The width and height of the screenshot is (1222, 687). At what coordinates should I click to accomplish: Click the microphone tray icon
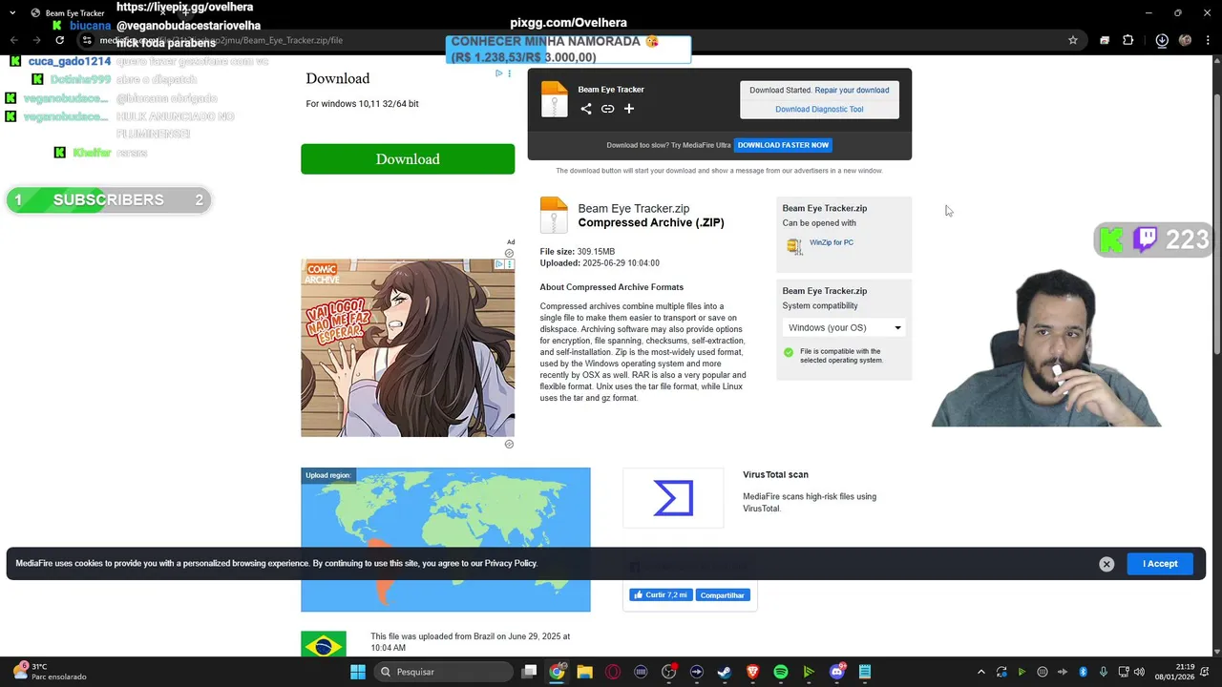(1104, 672)
